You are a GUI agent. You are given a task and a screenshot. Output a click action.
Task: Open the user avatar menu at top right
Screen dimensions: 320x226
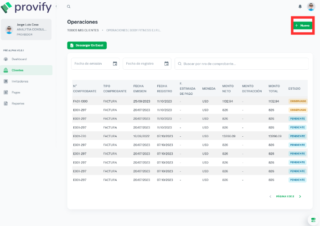pos(311,6)
